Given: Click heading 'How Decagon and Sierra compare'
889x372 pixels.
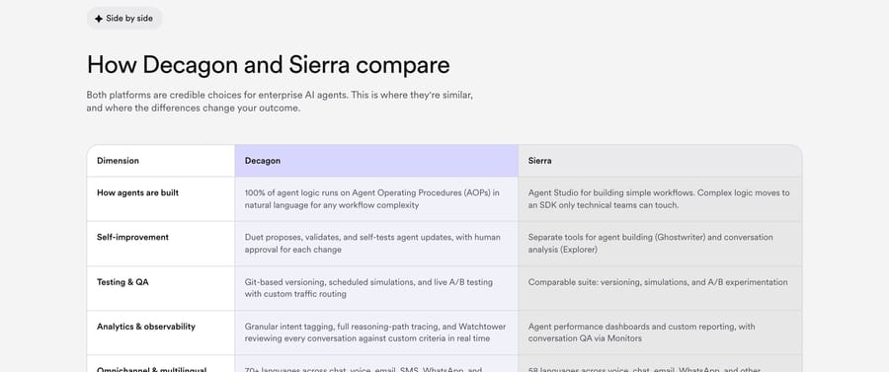Looking at the screenshot, I should 268,64.
